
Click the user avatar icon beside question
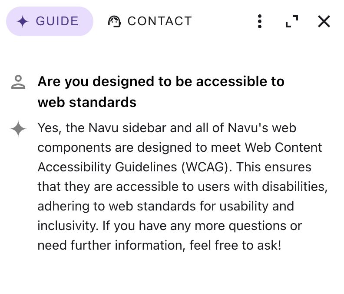(x=18, y=82)
